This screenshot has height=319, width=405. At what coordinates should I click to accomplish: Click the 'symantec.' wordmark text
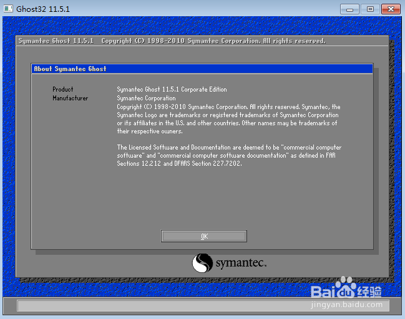click(241, 263)
